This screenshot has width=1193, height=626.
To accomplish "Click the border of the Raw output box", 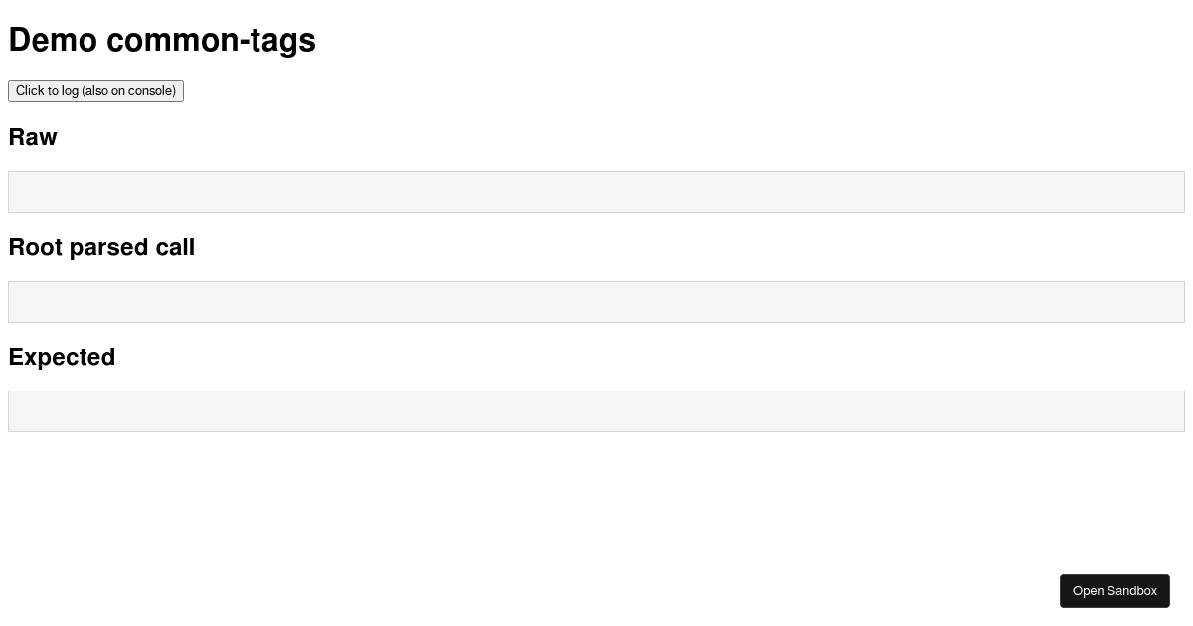I will pos(596,174).
